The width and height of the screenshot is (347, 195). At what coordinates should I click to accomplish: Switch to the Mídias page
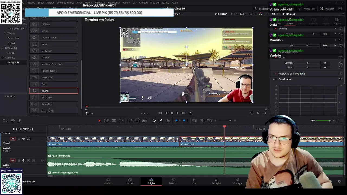(108, 181)
